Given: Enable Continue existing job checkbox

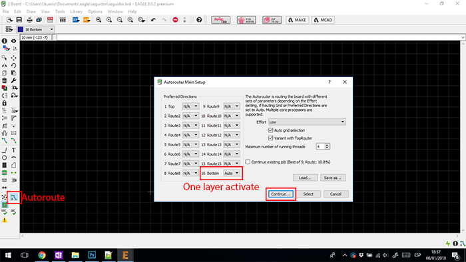Looking at the screenshot, I should click(248, 162).
